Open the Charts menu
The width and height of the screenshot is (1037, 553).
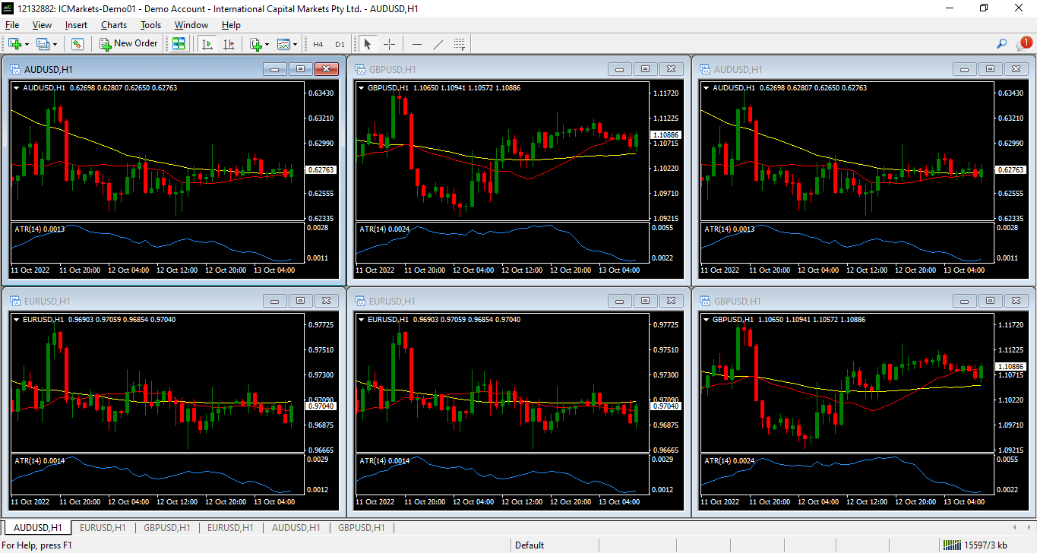[114, 25]
